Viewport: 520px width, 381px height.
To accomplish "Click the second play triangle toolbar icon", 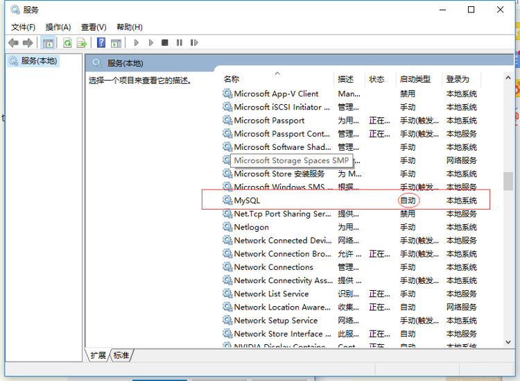I will (x=151, y=43).
